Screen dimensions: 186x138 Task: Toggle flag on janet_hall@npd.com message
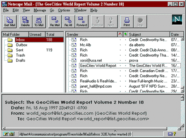pos(120,87)
